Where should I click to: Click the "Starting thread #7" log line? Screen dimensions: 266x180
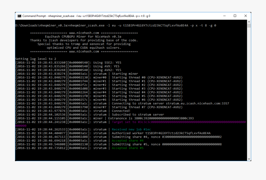[147, 107]
